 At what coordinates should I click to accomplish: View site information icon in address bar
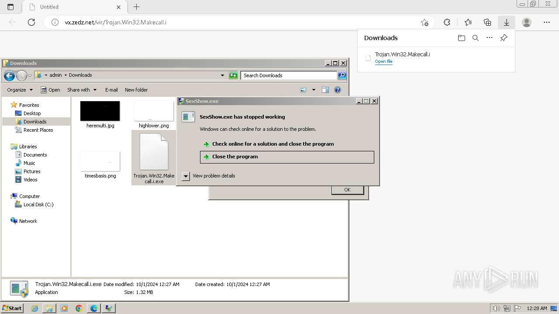(x=55, y=22)
